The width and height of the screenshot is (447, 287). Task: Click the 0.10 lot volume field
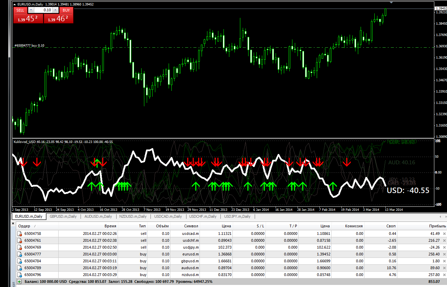click(x=43, y=10)
